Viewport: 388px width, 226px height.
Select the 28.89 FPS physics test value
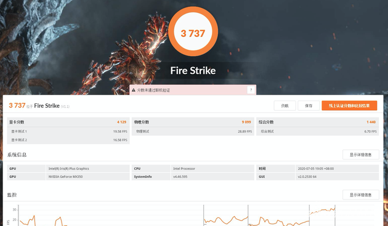point(245,131)
